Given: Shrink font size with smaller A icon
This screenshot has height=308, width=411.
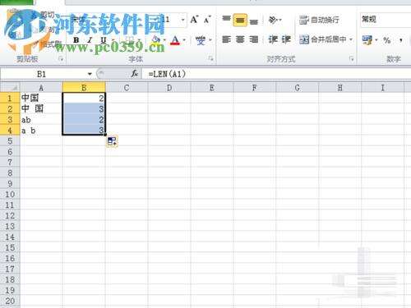Looking at the screenshot, I should 207,20.
